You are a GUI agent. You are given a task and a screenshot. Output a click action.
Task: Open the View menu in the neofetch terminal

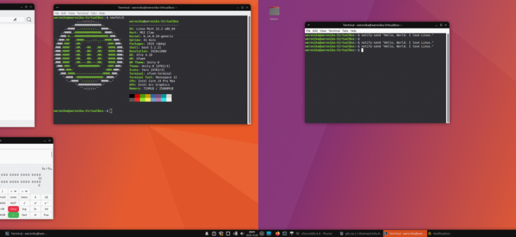[x=71, y=12]
